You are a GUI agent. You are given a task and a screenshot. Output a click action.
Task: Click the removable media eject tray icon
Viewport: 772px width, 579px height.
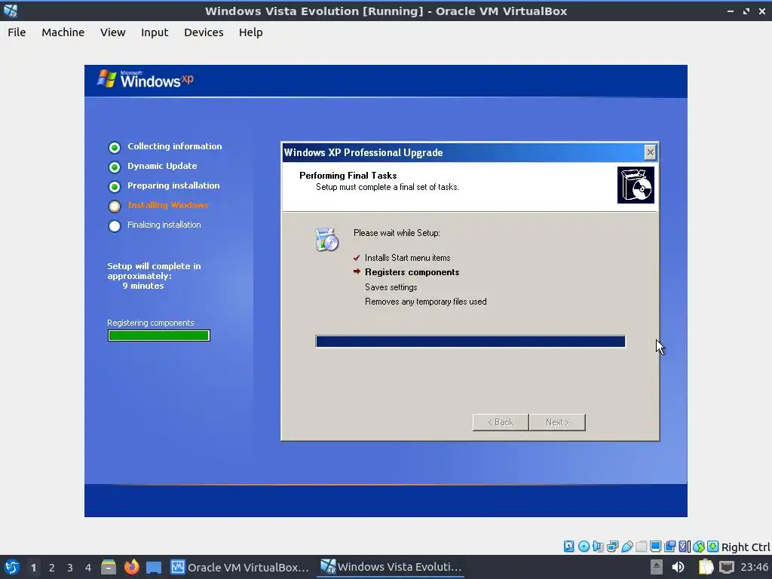tap(657, 567)
